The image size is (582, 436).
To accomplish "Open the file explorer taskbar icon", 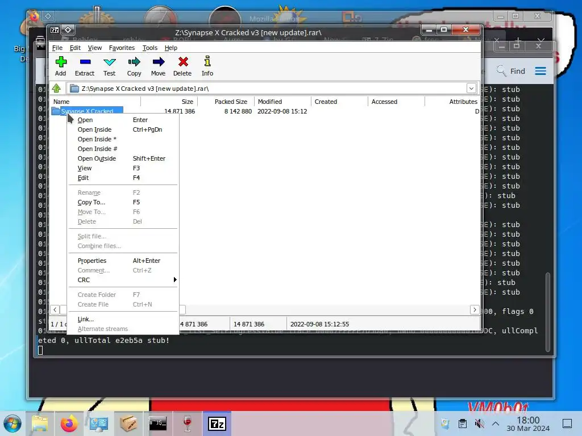I will point(40,424).
